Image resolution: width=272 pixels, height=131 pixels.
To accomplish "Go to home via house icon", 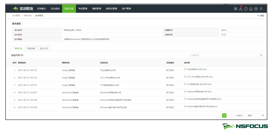I will (x=251, y=9).
